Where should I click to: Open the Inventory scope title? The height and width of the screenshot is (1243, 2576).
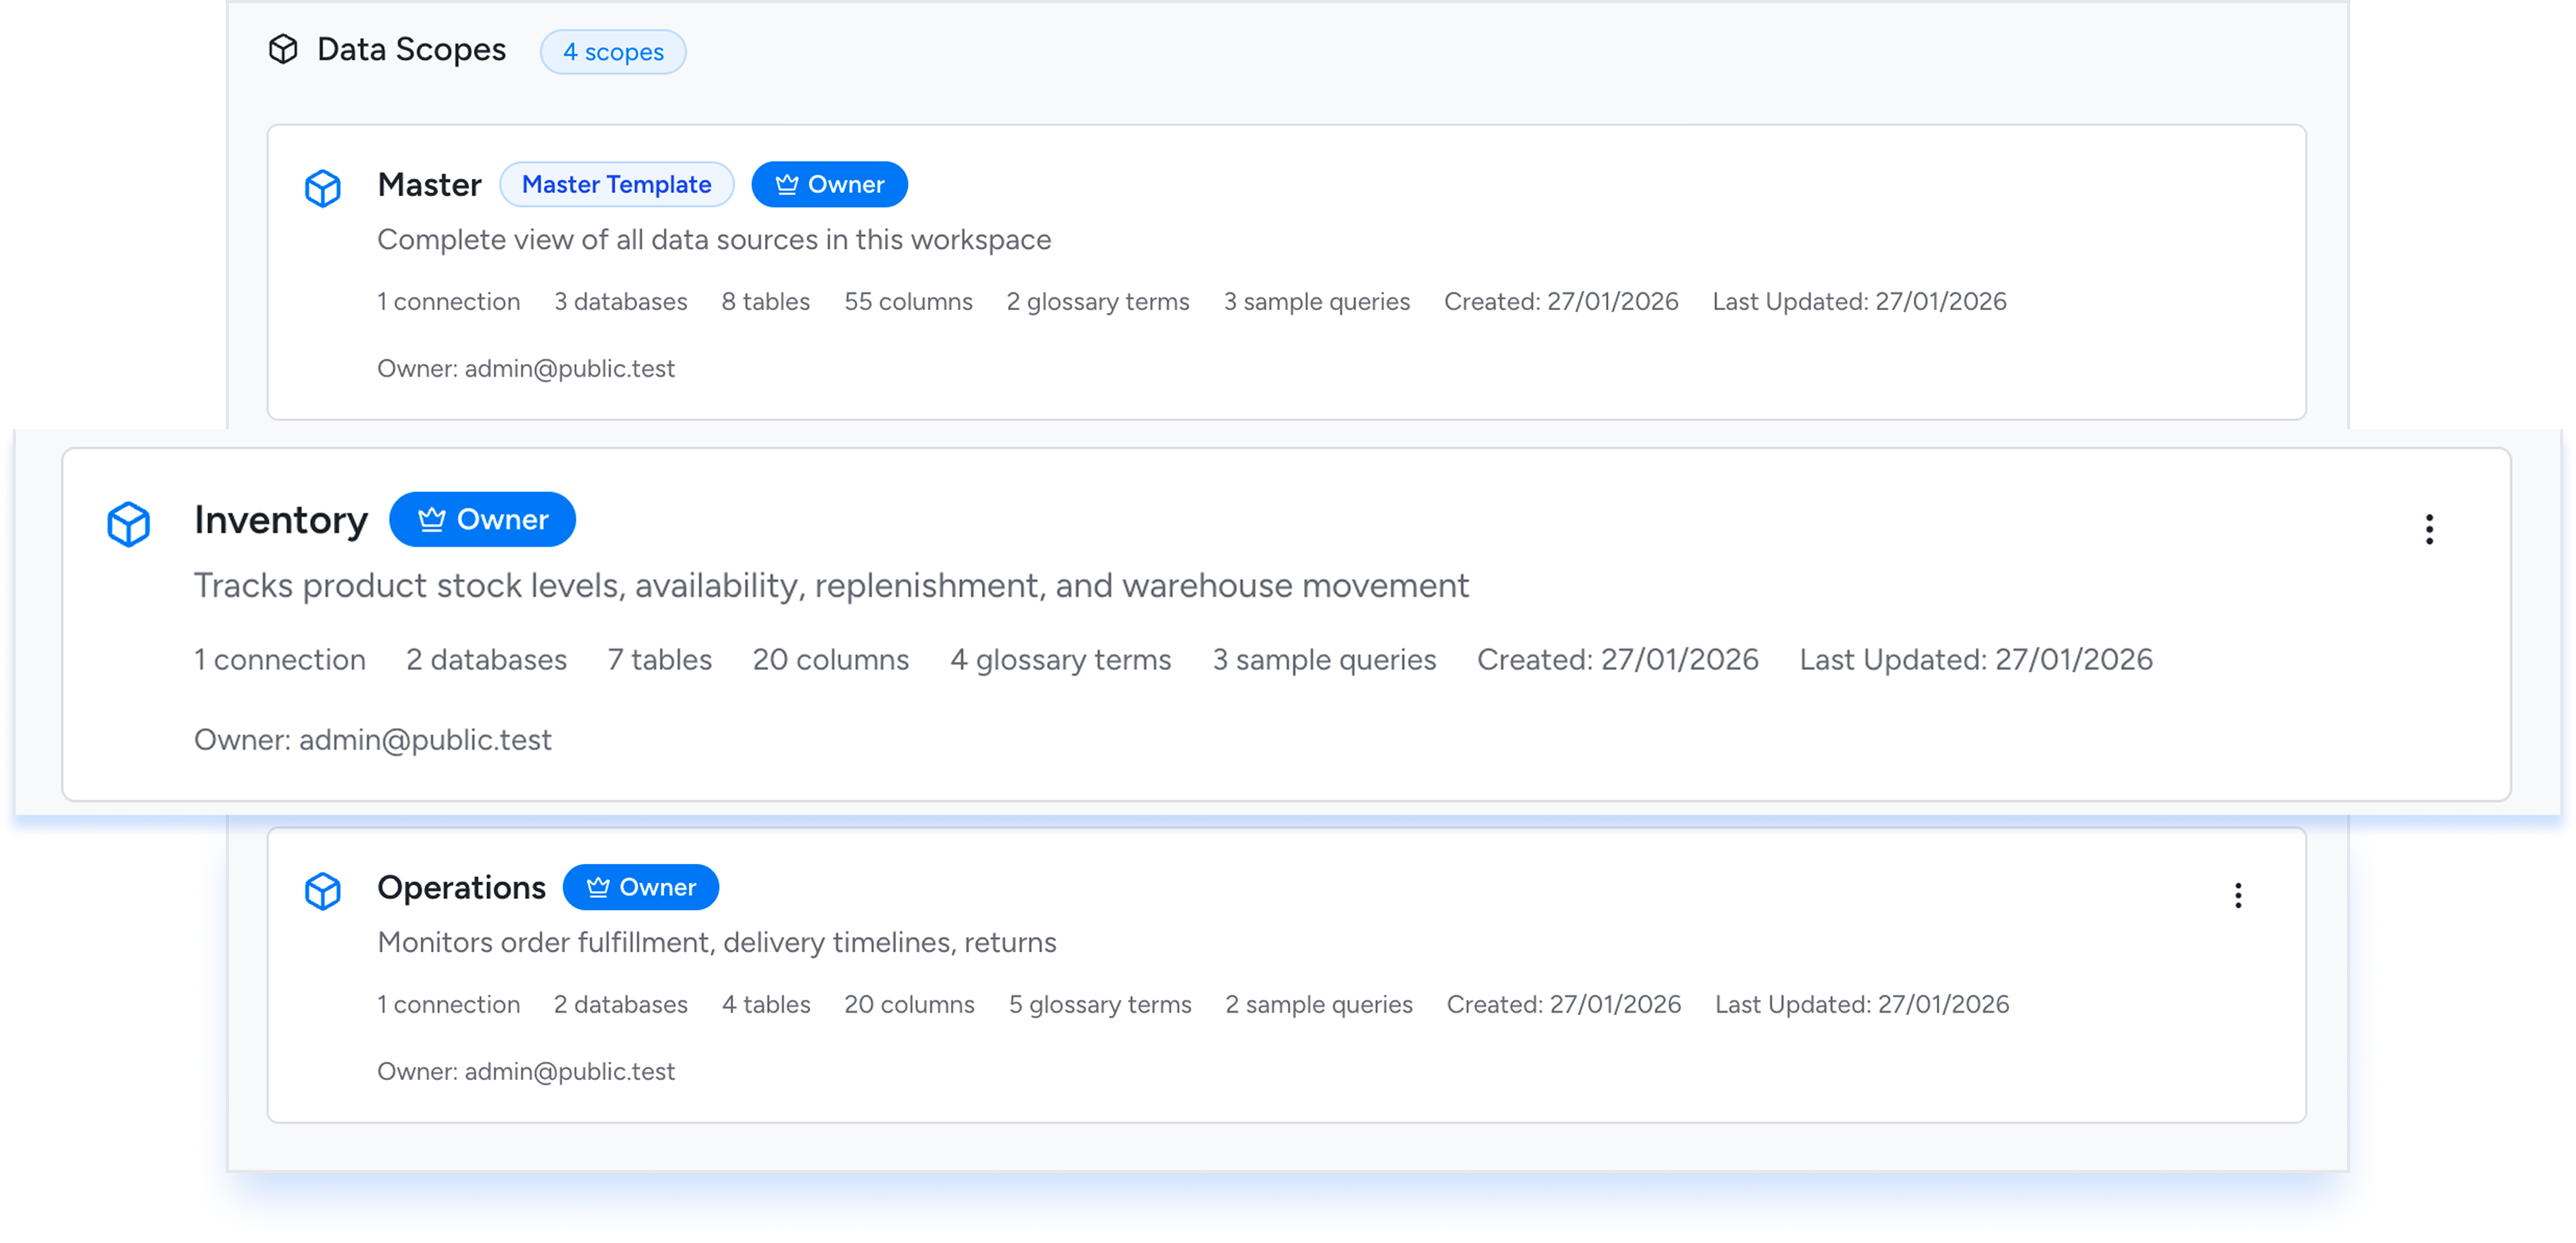(x=281, y=520)
